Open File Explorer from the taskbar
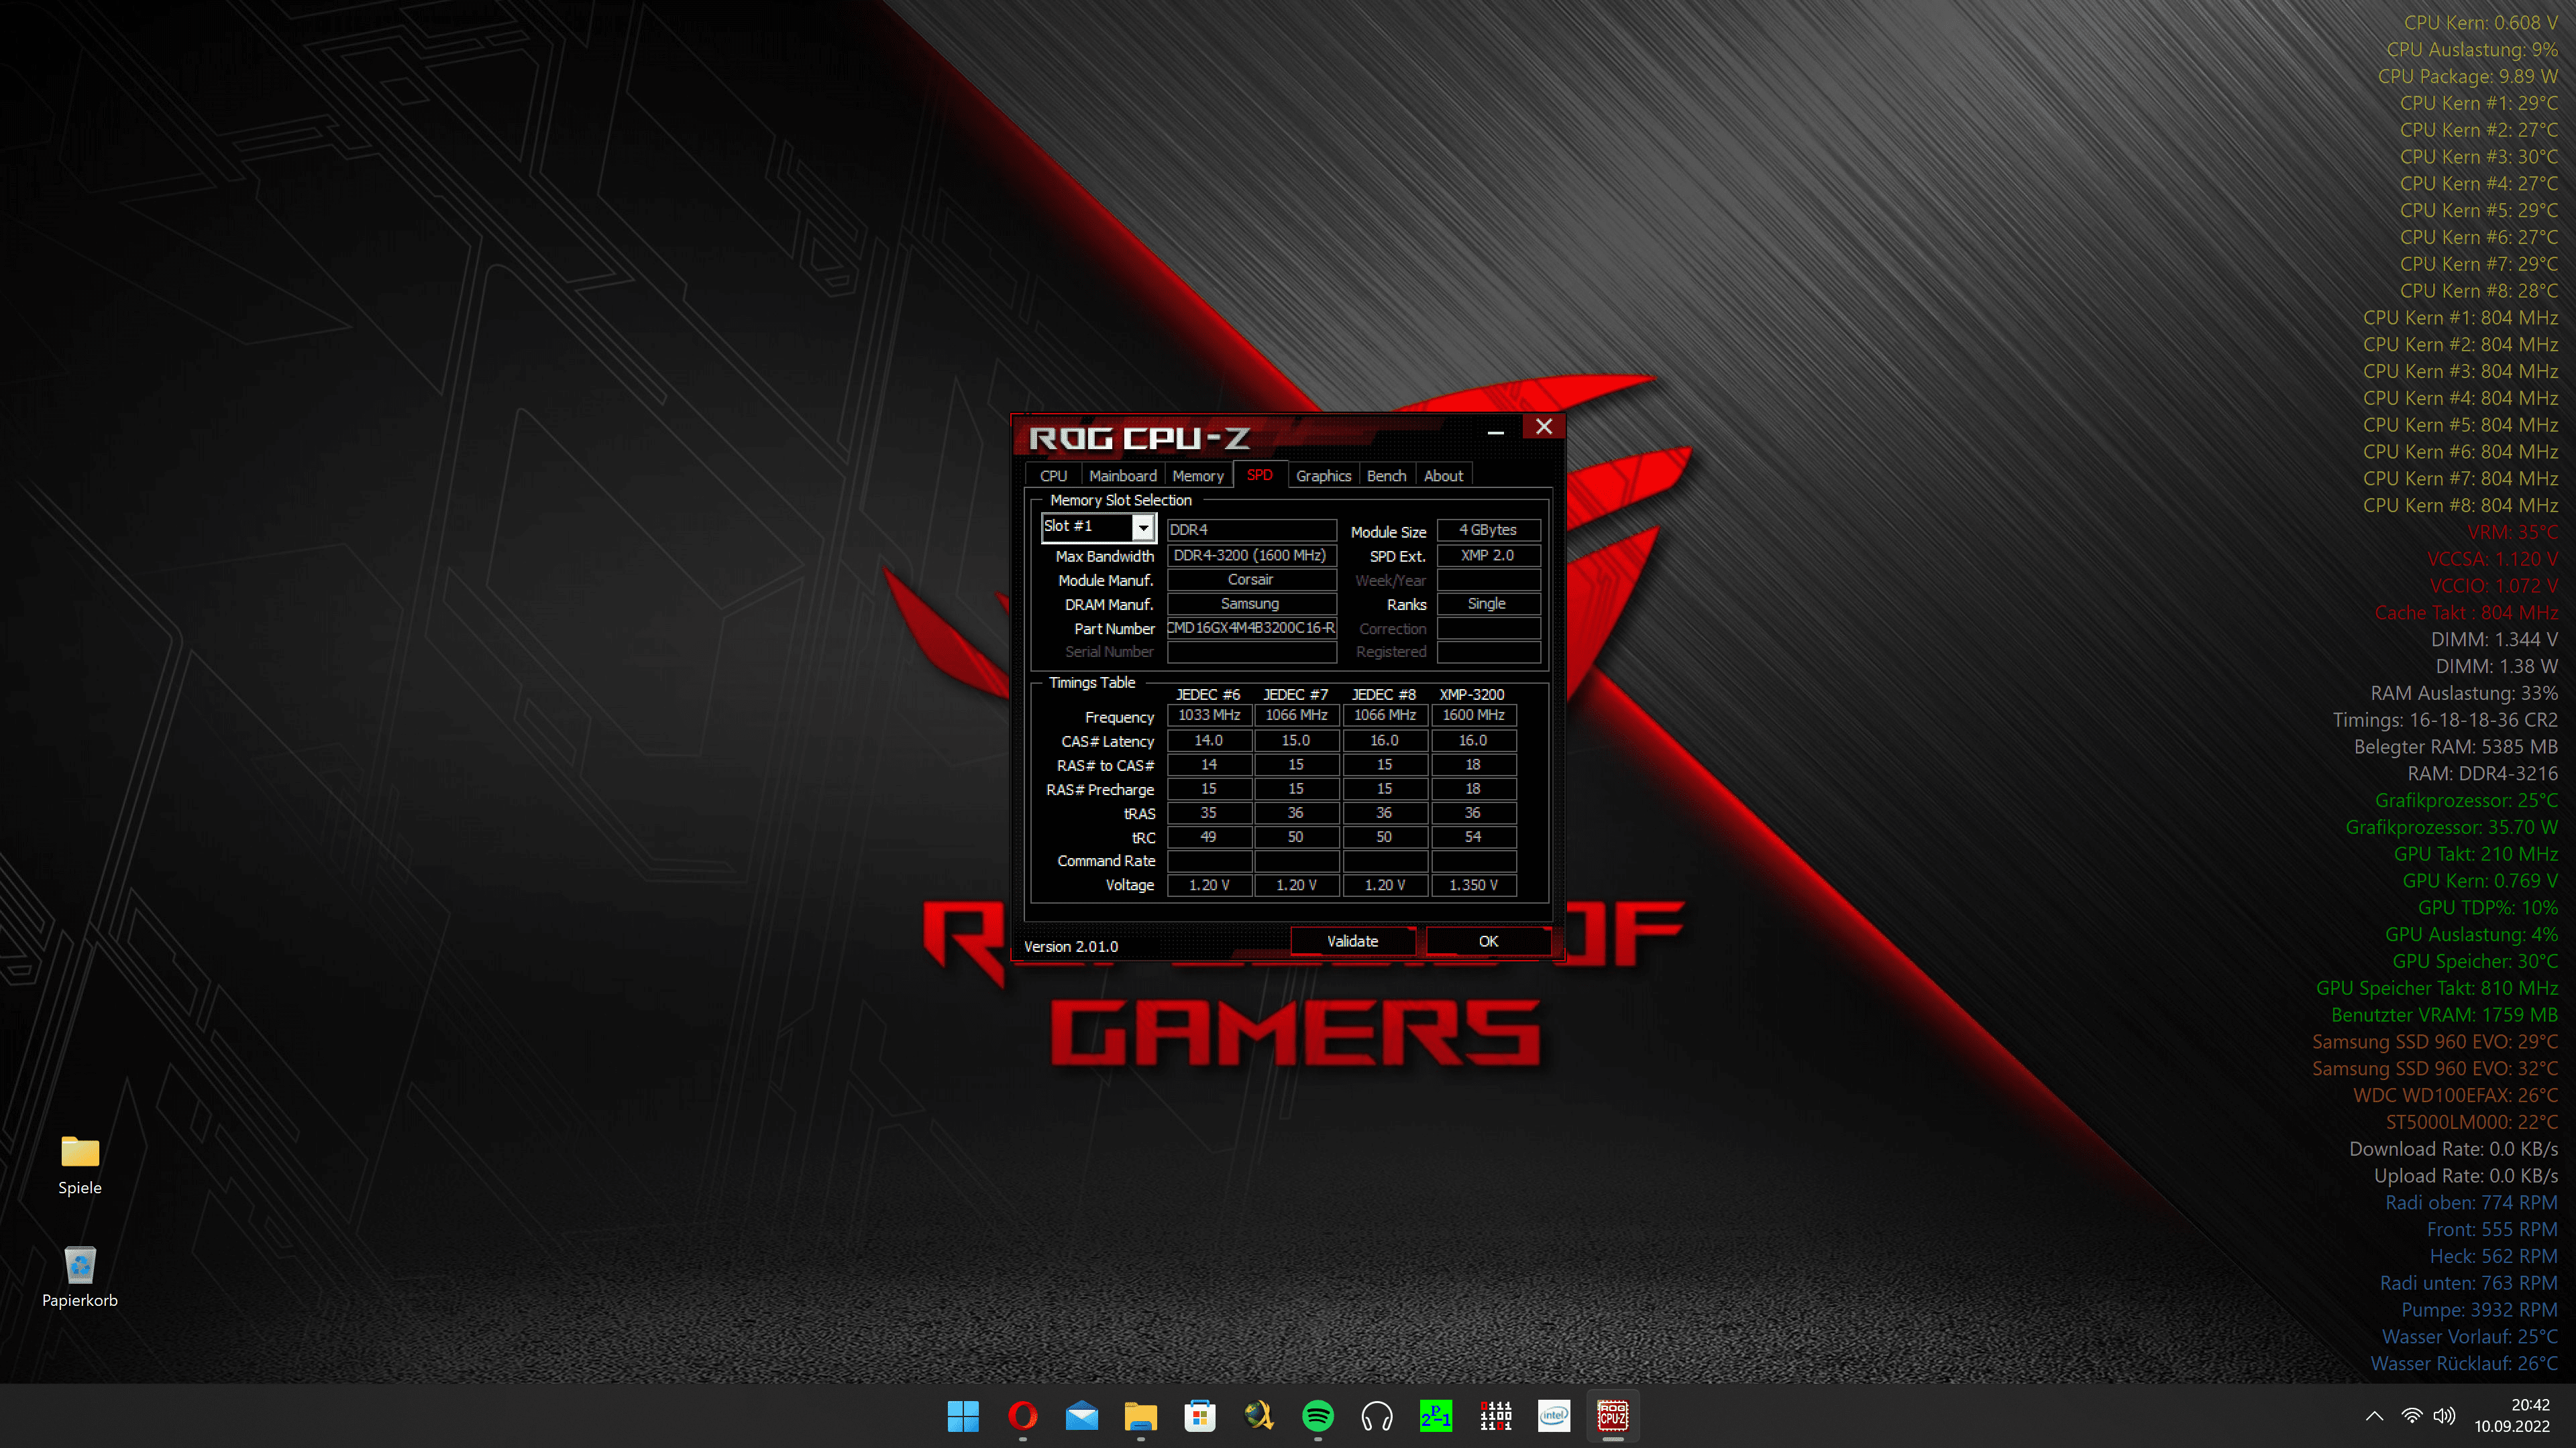The image size is (2576, 1448). [x=1140, y=1415]
